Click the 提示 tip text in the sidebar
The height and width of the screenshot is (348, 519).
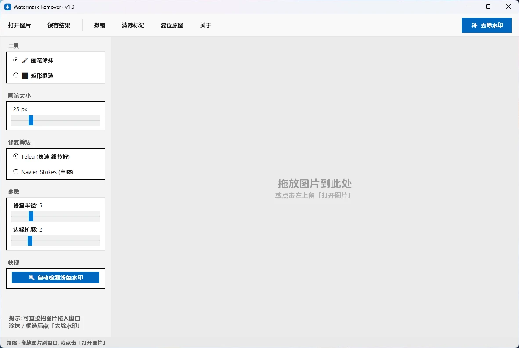tap(45, 322)
